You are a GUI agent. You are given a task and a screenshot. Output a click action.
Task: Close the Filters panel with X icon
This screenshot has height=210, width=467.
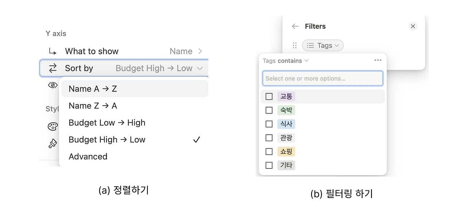click(x=413, y=26)
